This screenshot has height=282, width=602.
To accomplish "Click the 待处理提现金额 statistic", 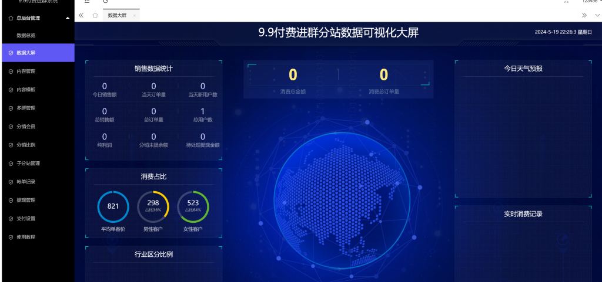I will pos(203,141).
